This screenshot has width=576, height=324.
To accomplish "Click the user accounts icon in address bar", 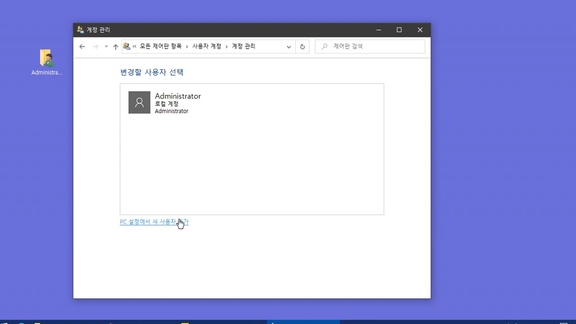I will [126, 46].
